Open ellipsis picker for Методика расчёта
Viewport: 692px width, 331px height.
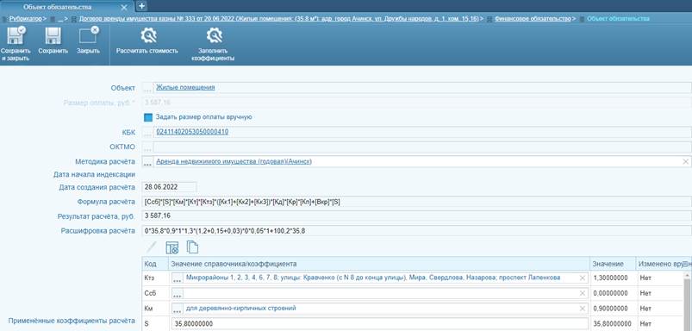click(x=147, y=162)
